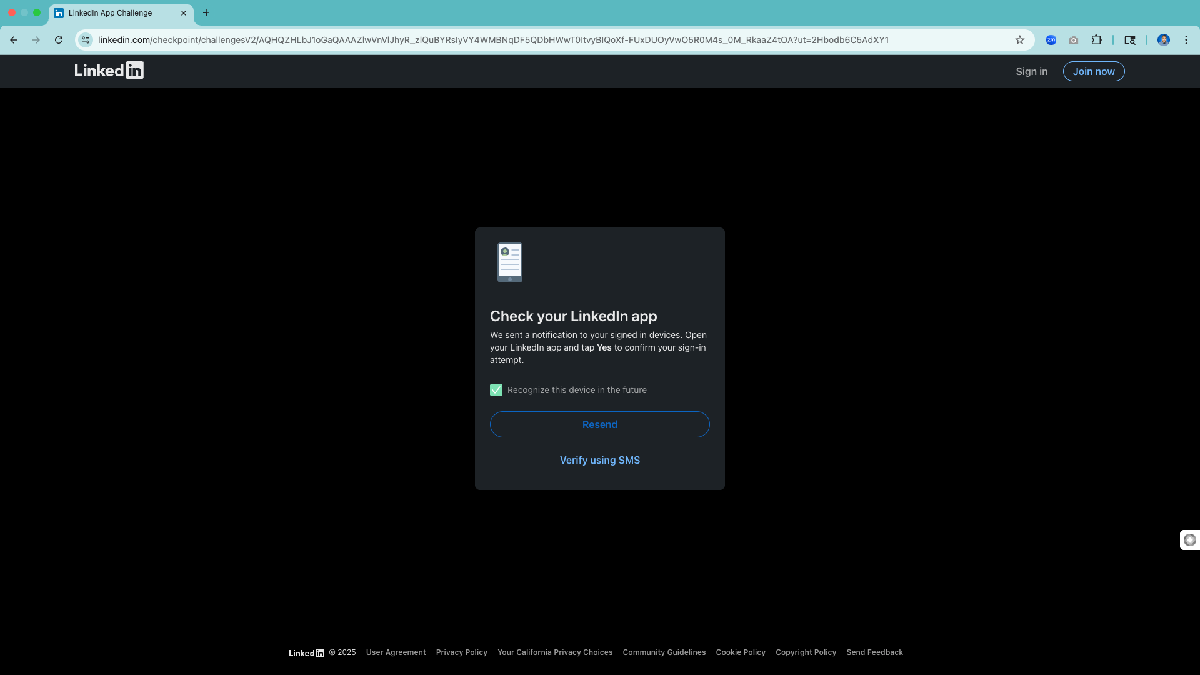Image resolution: width=1200 pixels, height=675 pixels.
Task: Click Sign in link in header
Action: click(1031, 71)
